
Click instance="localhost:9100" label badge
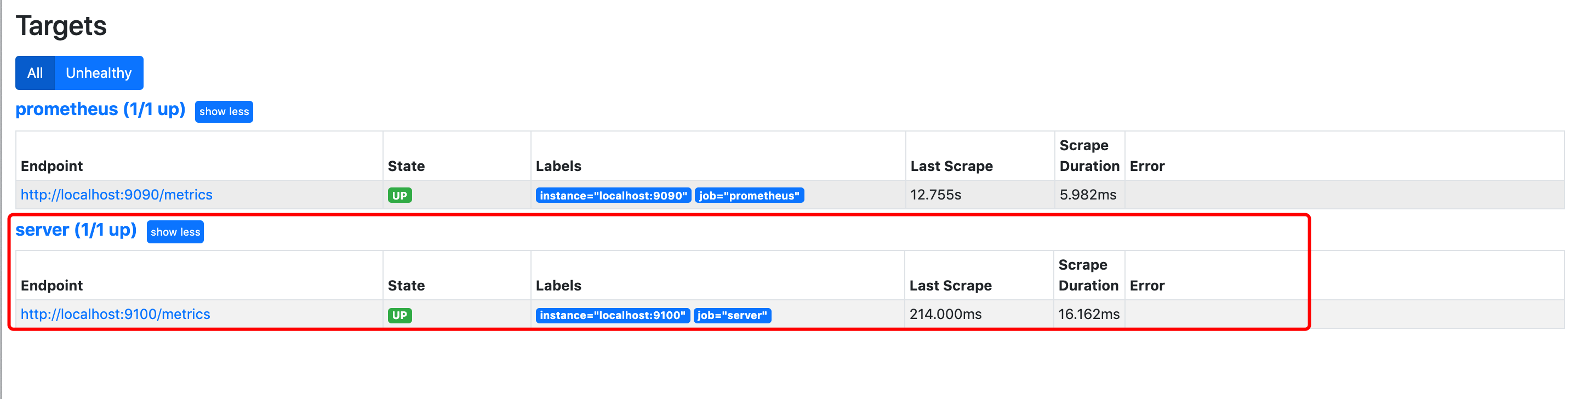point(613,315)
